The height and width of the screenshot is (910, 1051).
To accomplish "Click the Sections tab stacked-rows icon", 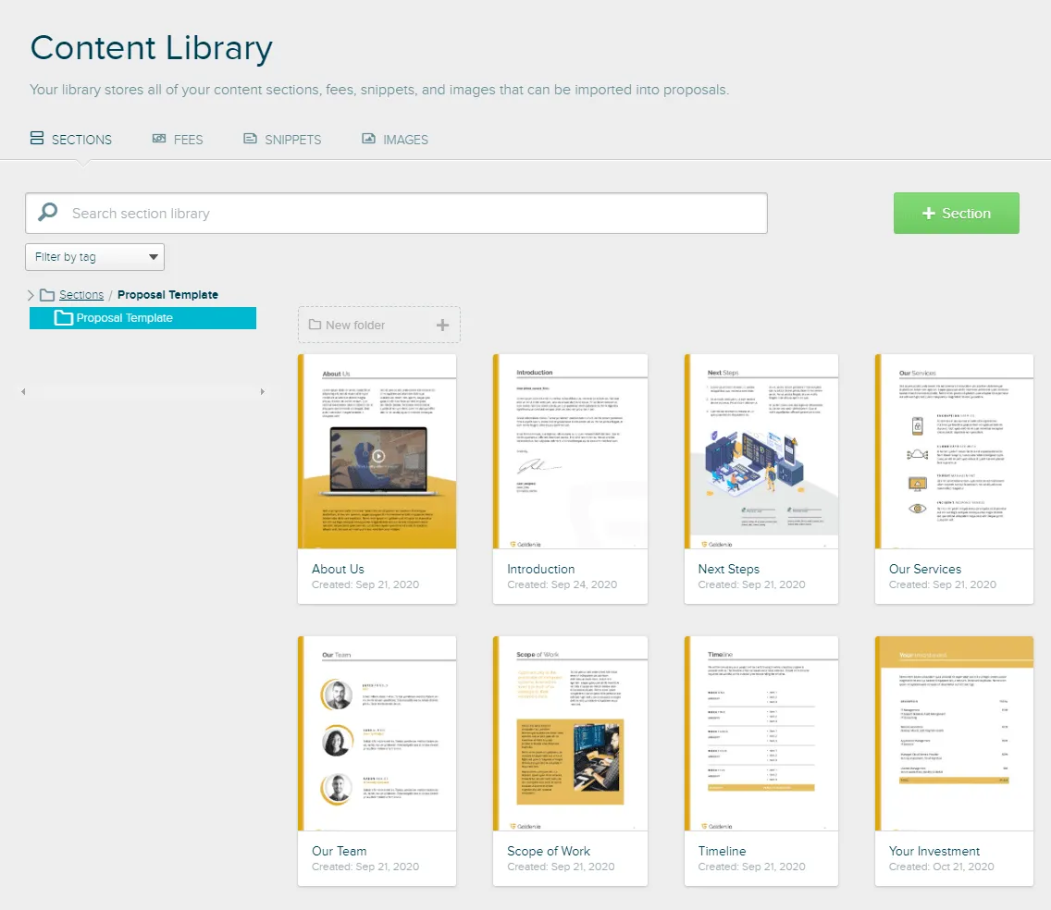I will tap(37, 138).
